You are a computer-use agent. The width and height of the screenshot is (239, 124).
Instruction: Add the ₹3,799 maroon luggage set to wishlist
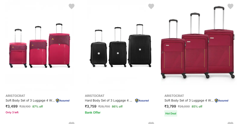(231, 6)
